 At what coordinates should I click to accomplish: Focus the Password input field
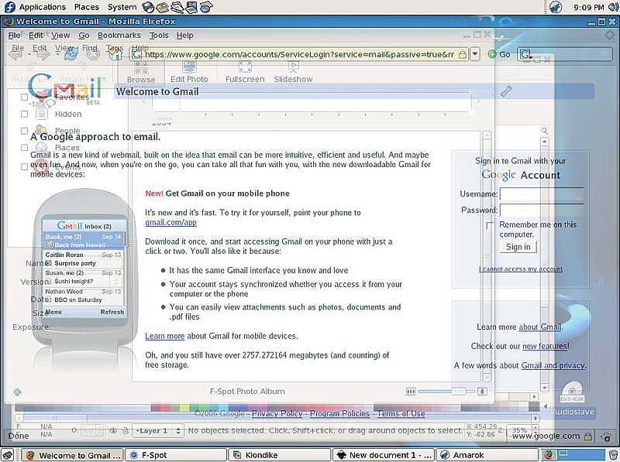coord(542,210)
